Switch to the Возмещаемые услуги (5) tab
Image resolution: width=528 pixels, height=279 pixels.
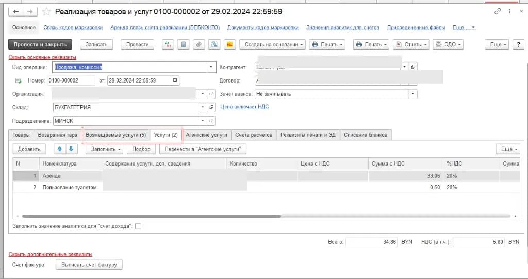[x=115, y=135]
